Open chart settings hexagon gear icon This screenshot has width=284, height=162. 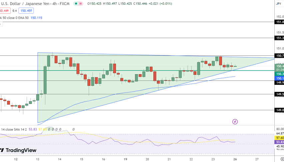click(x=282, y=159)
